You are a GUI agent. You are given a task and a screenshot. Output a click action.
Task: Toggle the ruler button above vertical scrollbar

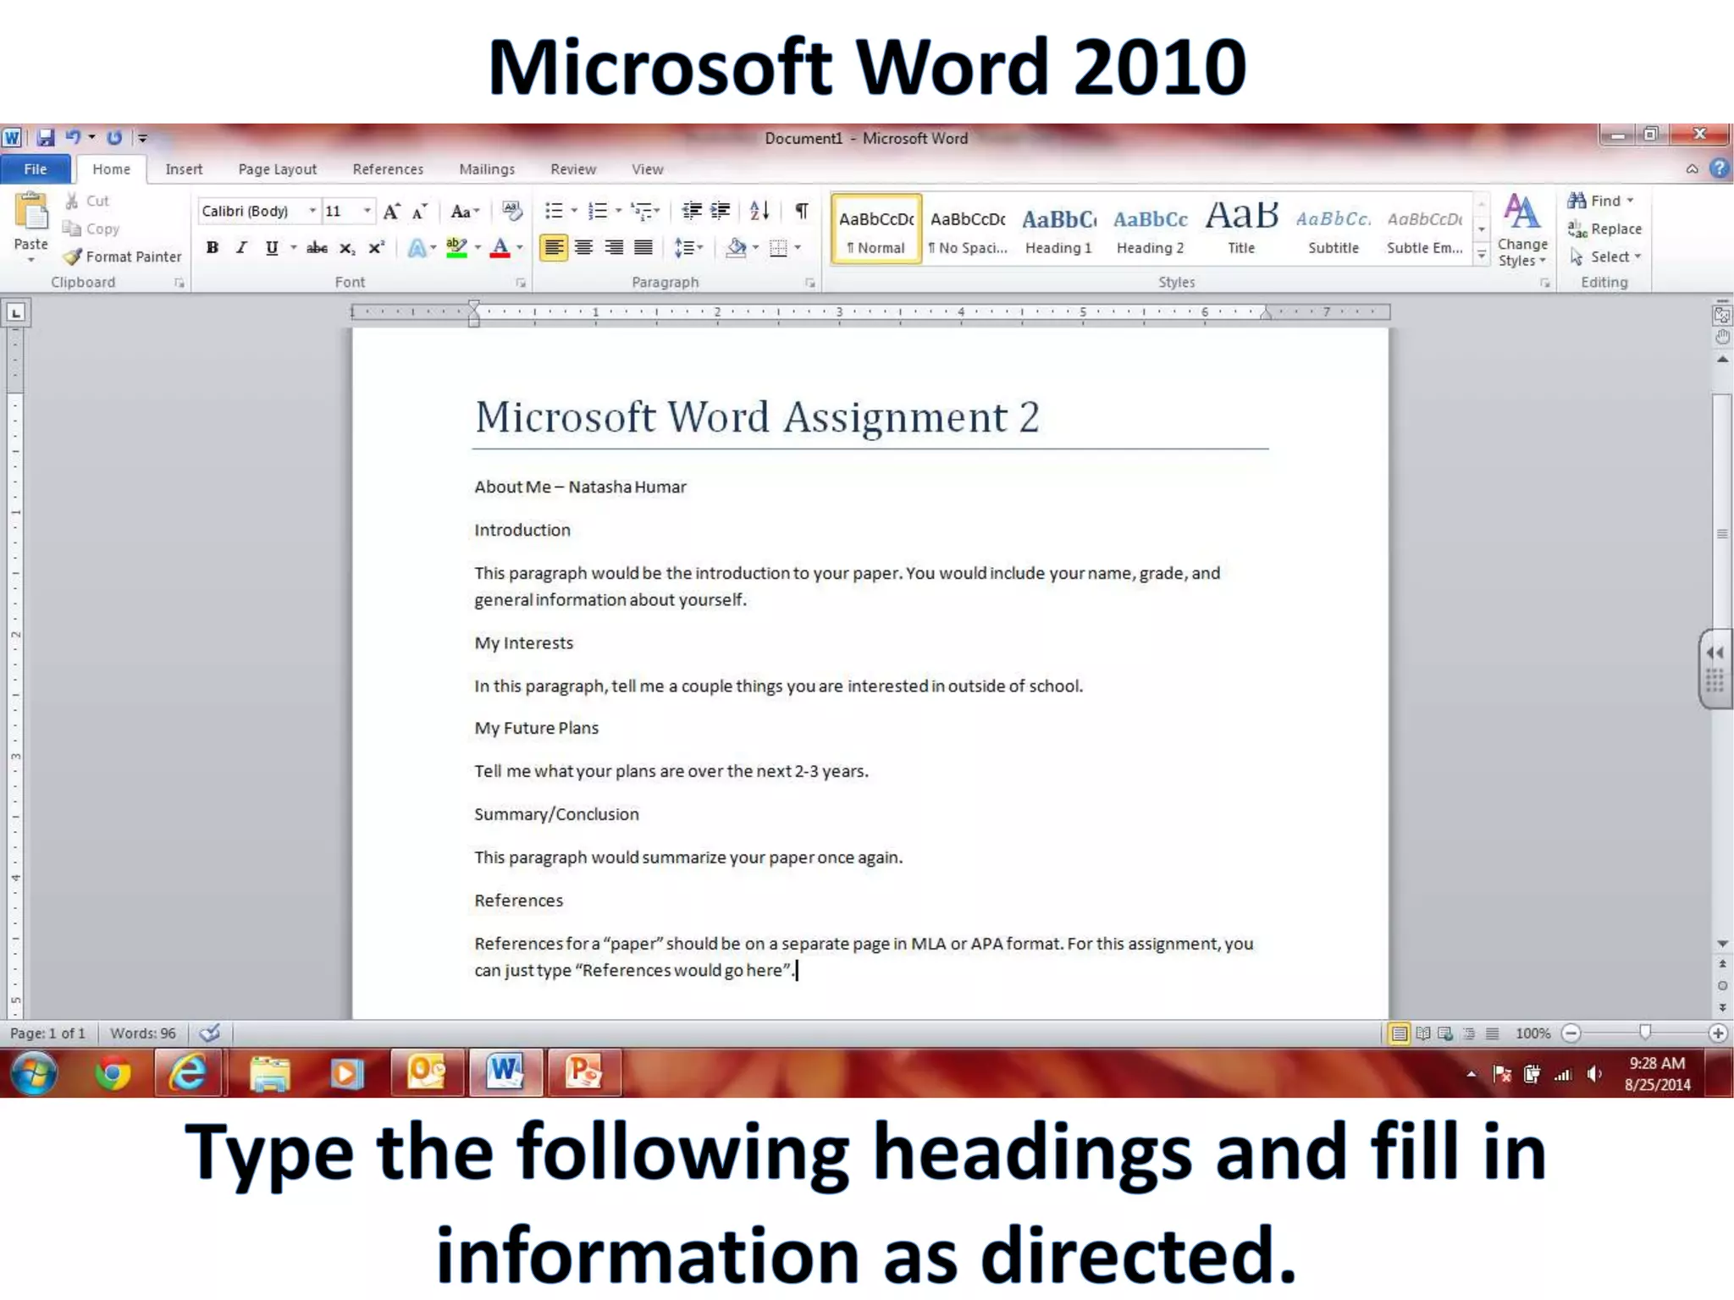(1721, 315)
